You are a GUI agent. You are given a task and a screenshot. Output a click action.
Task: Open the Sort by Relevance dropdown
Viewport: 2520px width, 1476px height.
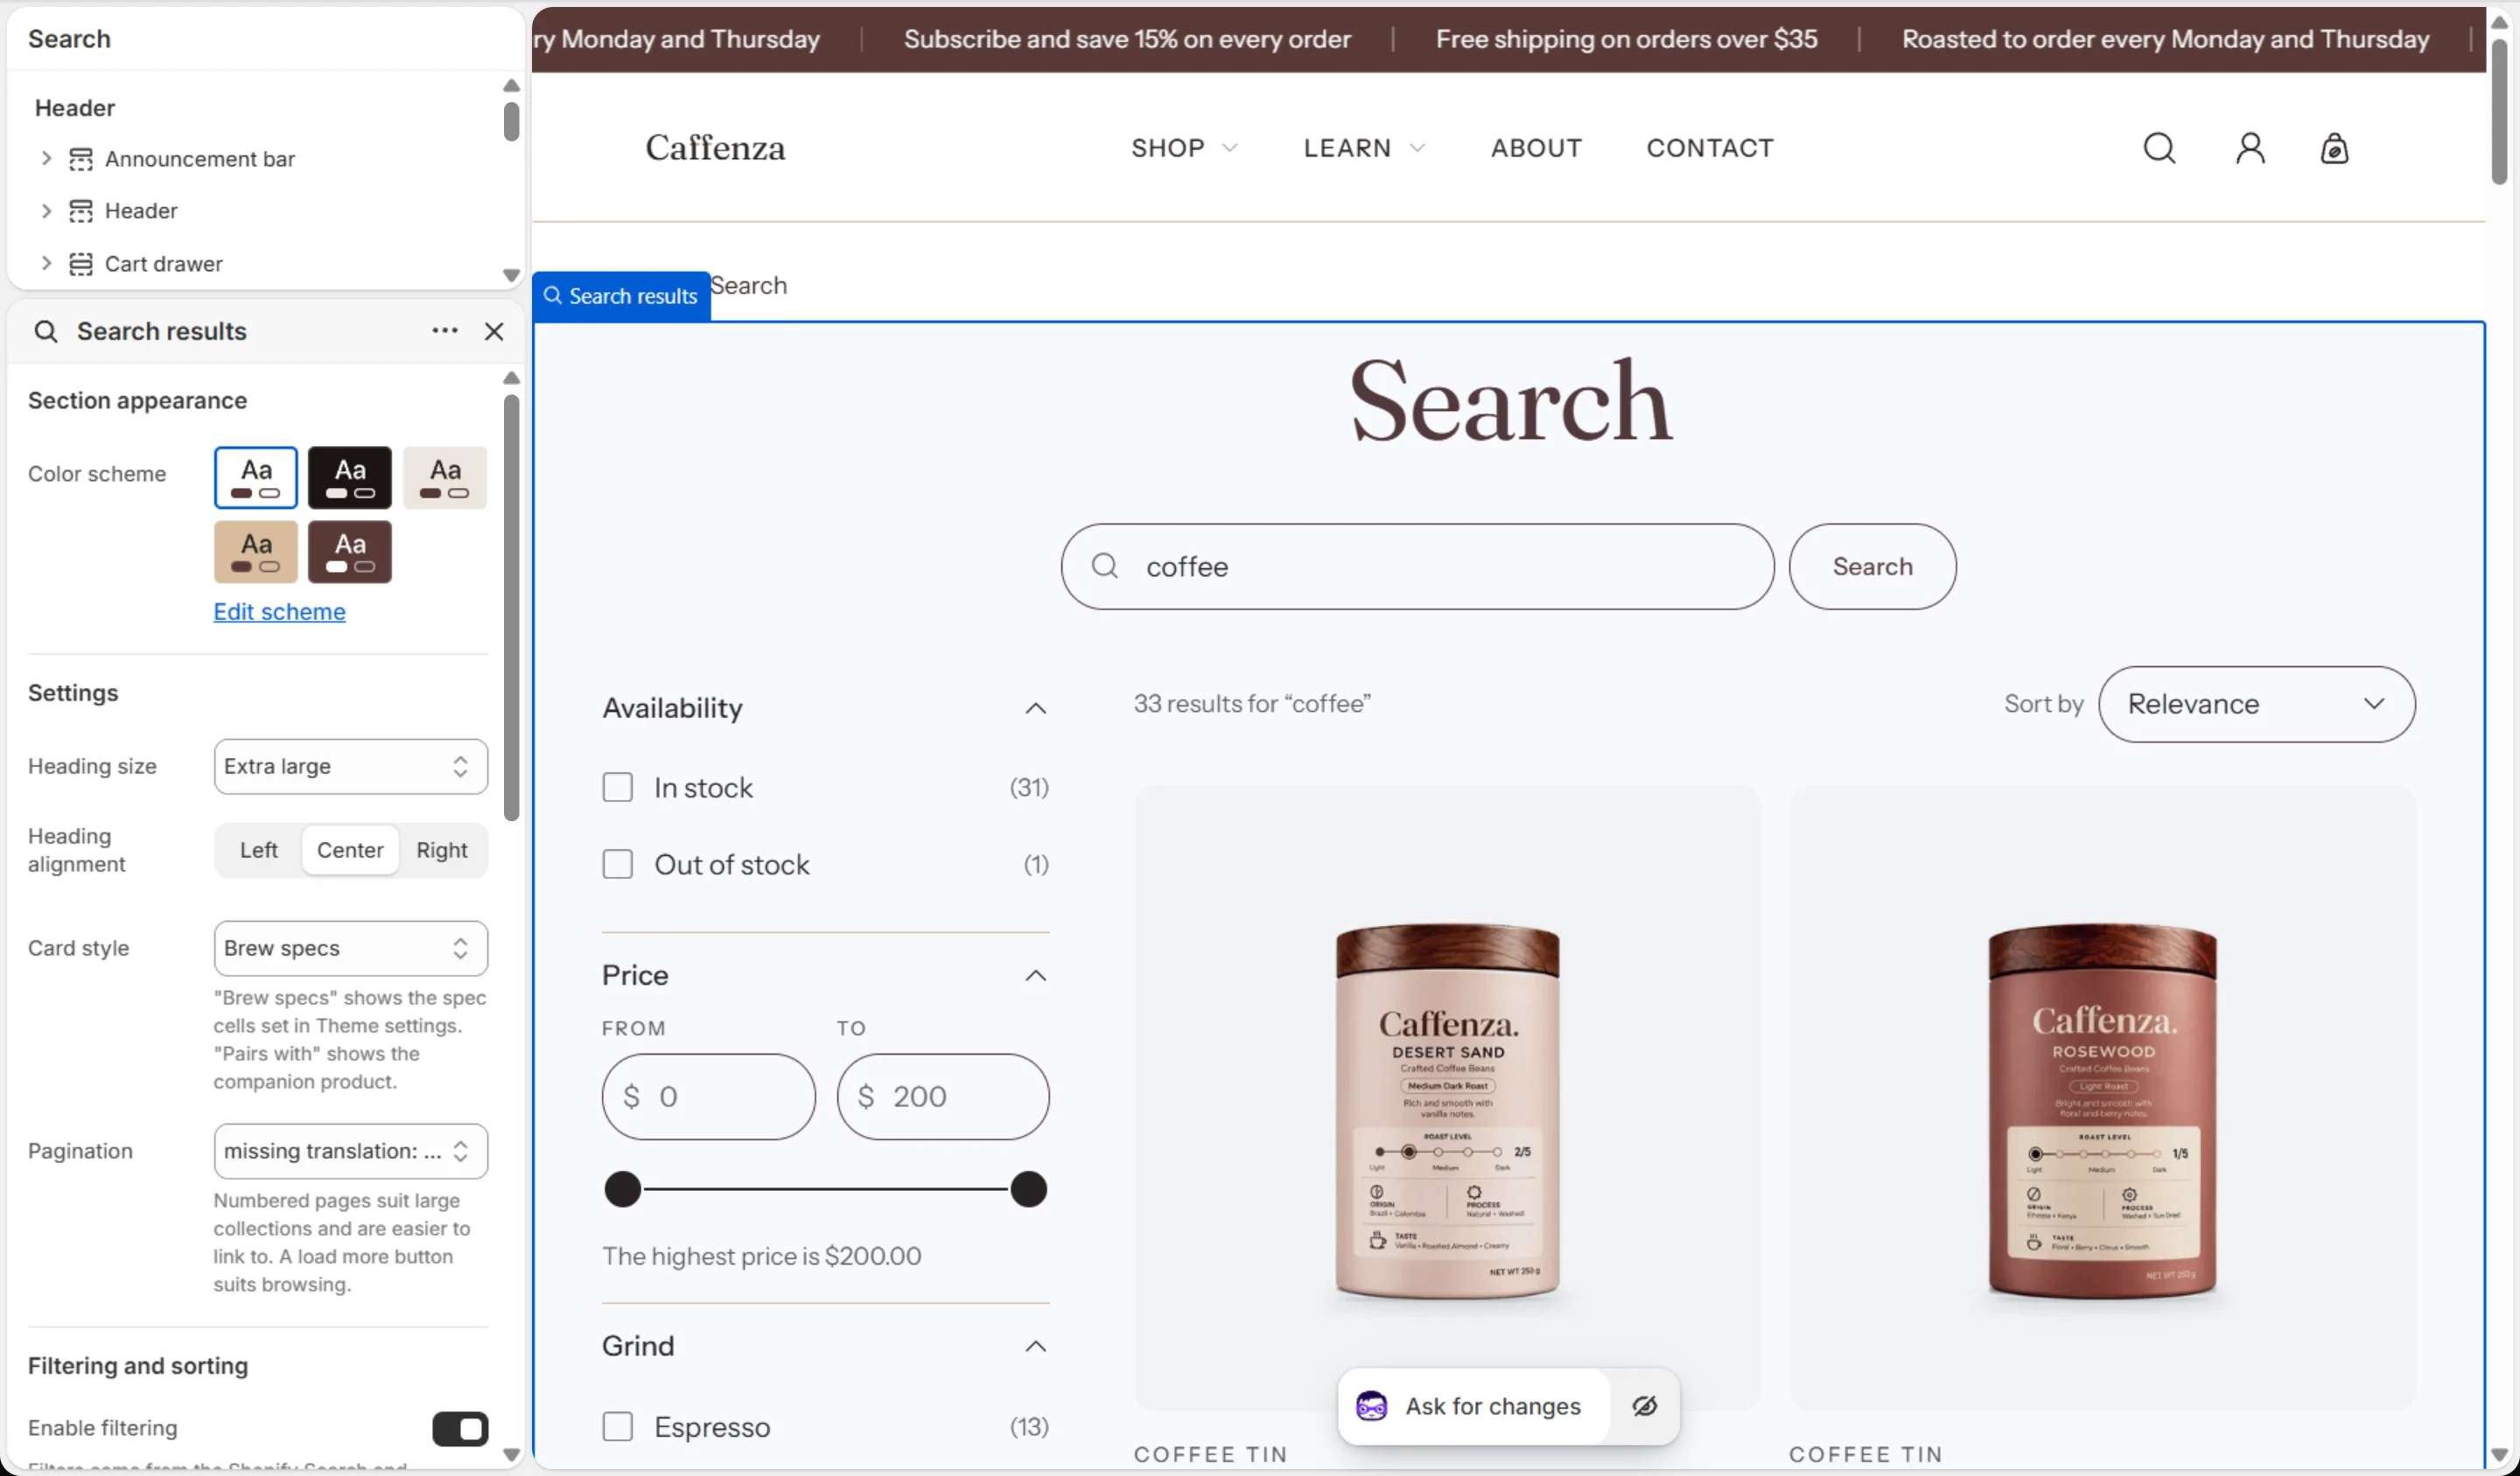(2257, 705)
